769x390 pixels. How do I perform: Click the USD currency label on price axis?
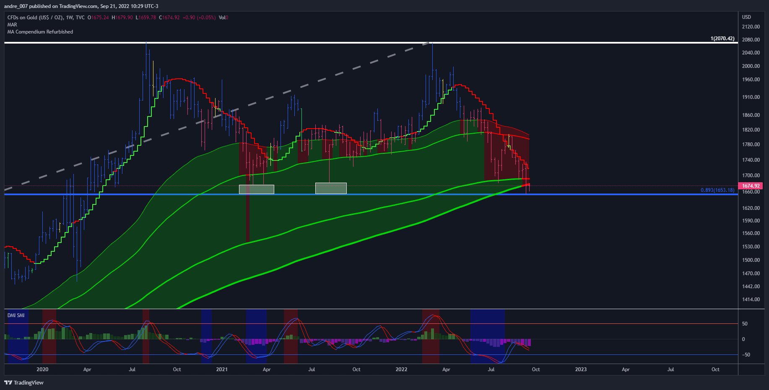pyautogui.click(x=747, y=17)
